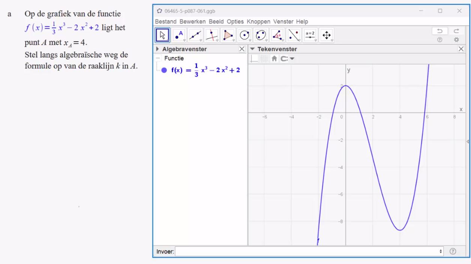
Task: Click the Undo button
Action: coord(439,31)
